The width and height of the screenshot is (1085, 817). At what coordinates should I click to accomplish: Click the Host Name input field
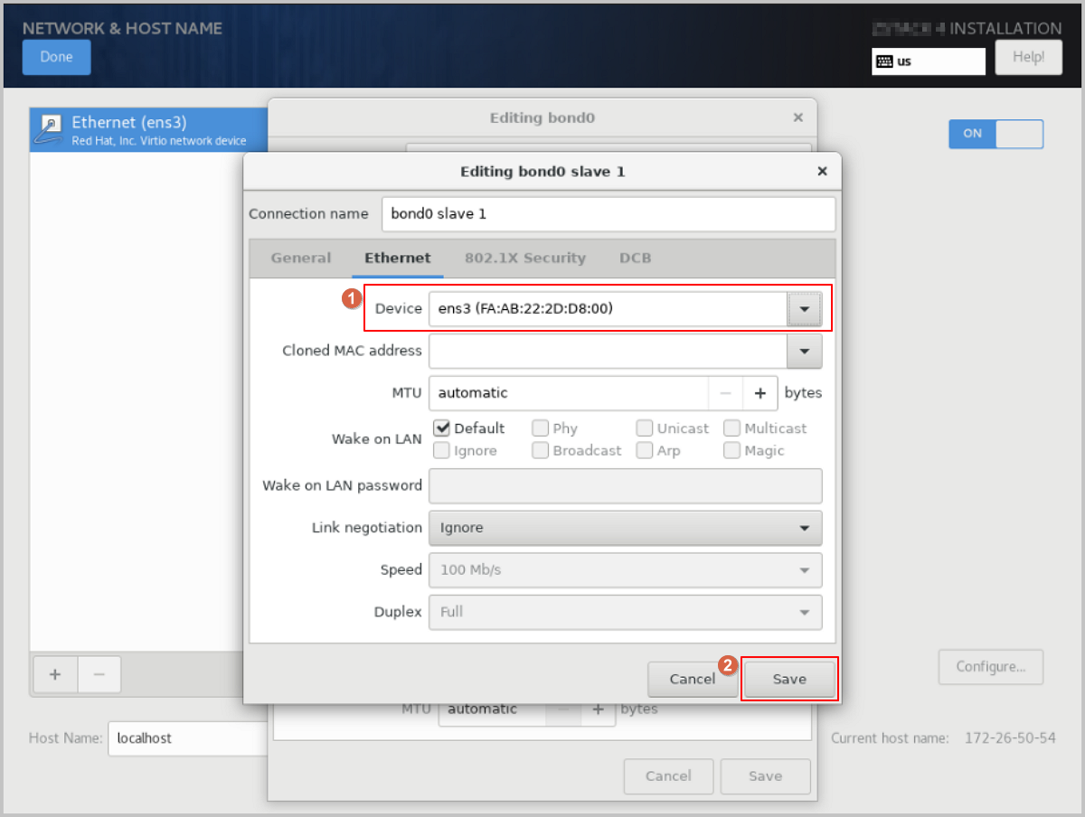click(187, 738)
